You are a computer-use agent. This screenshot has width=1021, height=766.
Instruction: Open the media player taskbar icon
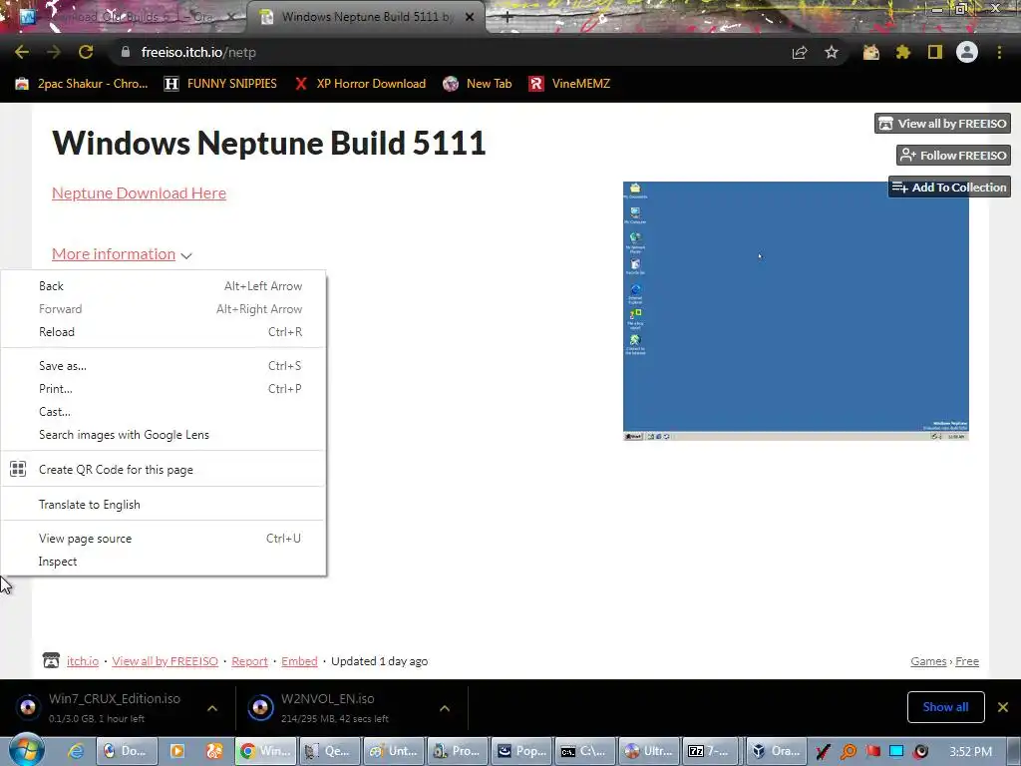point(177,751)
